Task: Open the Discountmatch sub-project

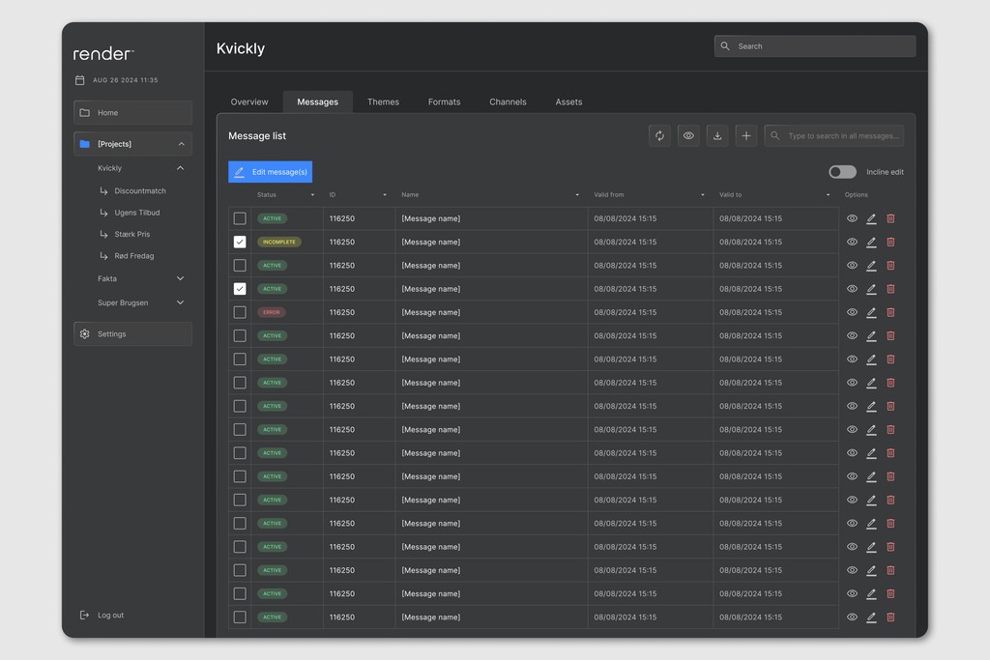Action: click(x=140, y=190)
